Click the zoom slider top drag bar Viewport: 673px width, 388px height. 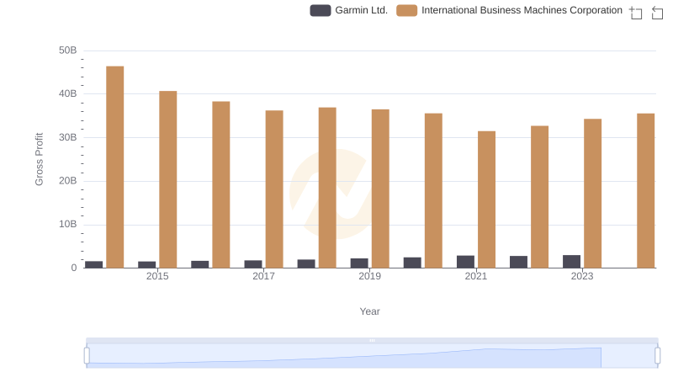pyautogui.click(x=372, y=340)
